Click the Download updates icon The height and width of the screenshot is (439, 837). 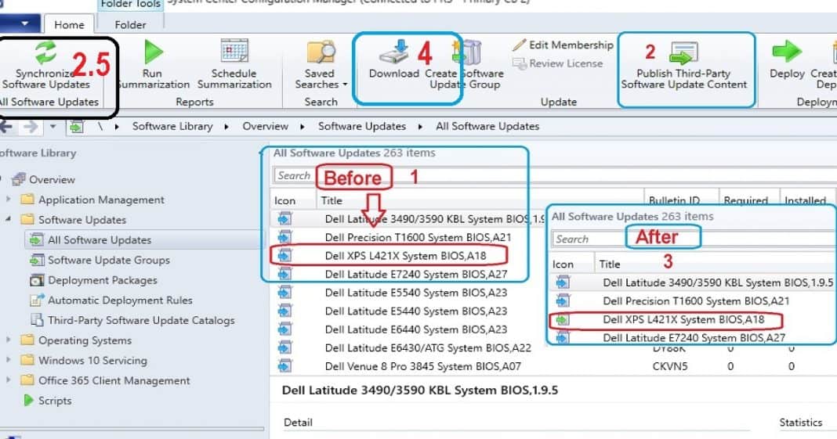[394, 52]
